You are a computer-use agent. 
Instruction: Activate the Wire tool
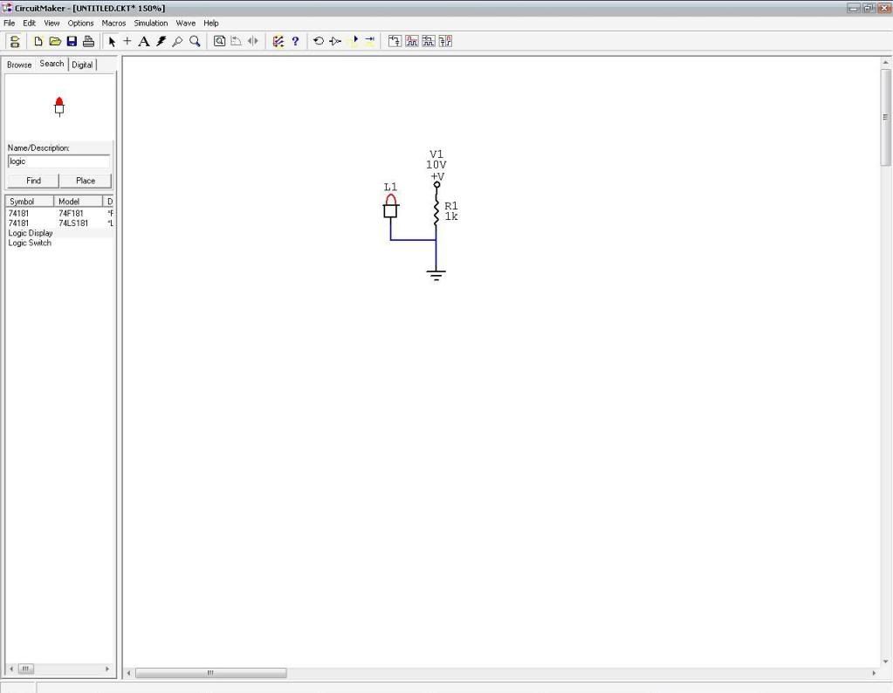(x=127, y=41)
